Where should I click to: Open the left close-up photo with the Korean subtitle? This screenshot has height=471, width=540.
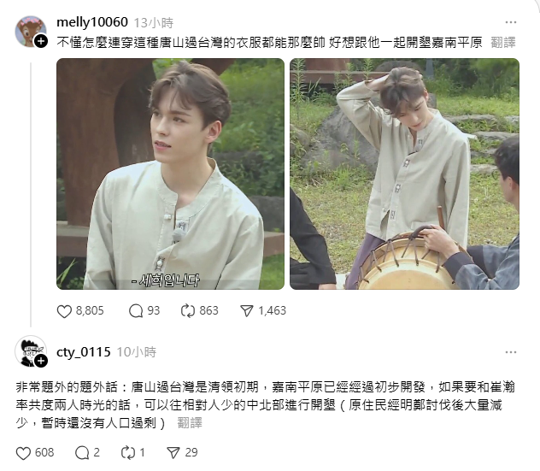click(171, 174)
